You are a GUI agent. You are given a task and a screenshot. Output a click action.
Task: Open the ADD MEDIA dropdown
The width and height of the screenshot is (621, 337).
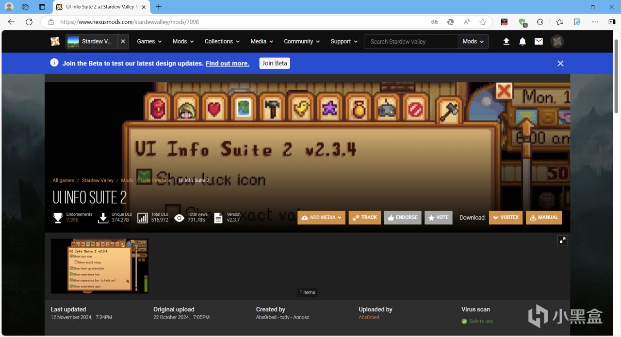point(321,217)
